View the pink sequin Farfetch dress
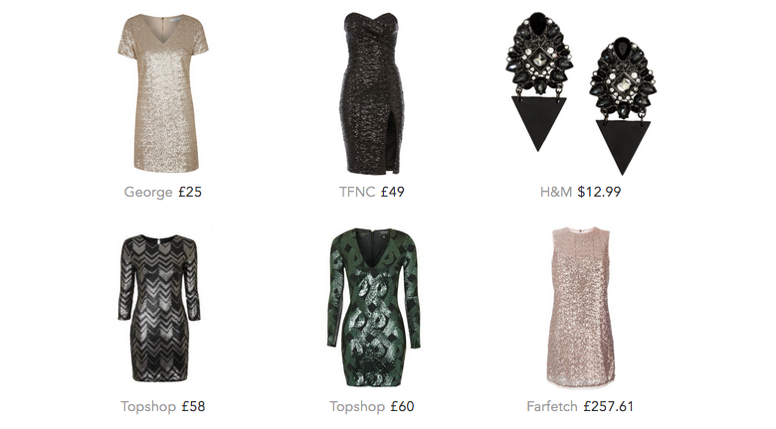Image resolution: width=776 pixels, height=429 pixels. (581, 308)
